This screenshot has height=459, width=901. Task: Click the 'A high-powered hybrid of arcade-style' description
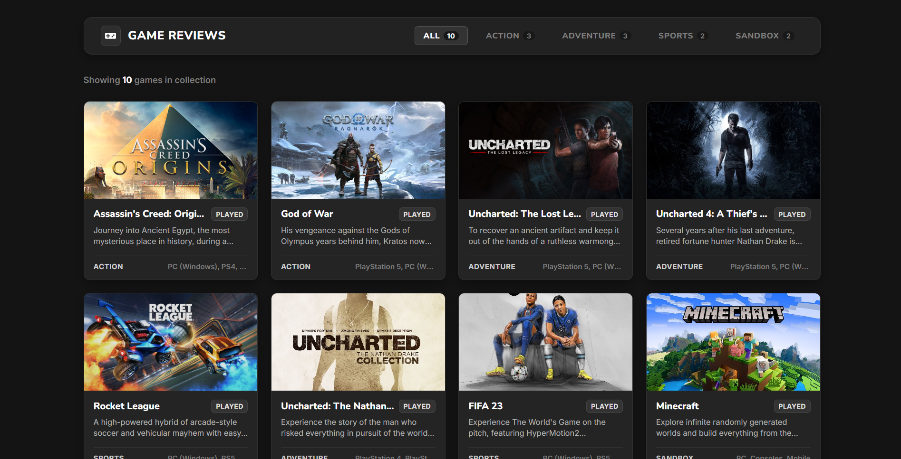[x=171, y=428]
